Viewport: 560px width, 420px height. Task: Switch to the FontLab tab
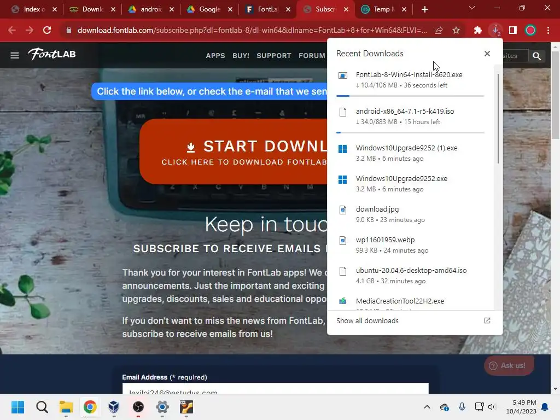[x=268, y=9]
